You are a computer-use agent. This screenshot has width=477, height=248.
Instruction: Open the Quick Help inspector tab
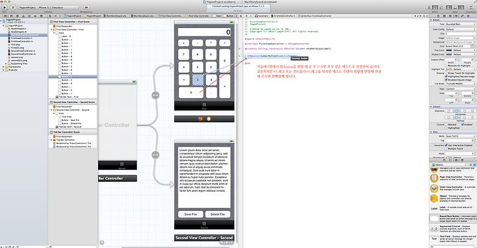[x=444, y=16]
